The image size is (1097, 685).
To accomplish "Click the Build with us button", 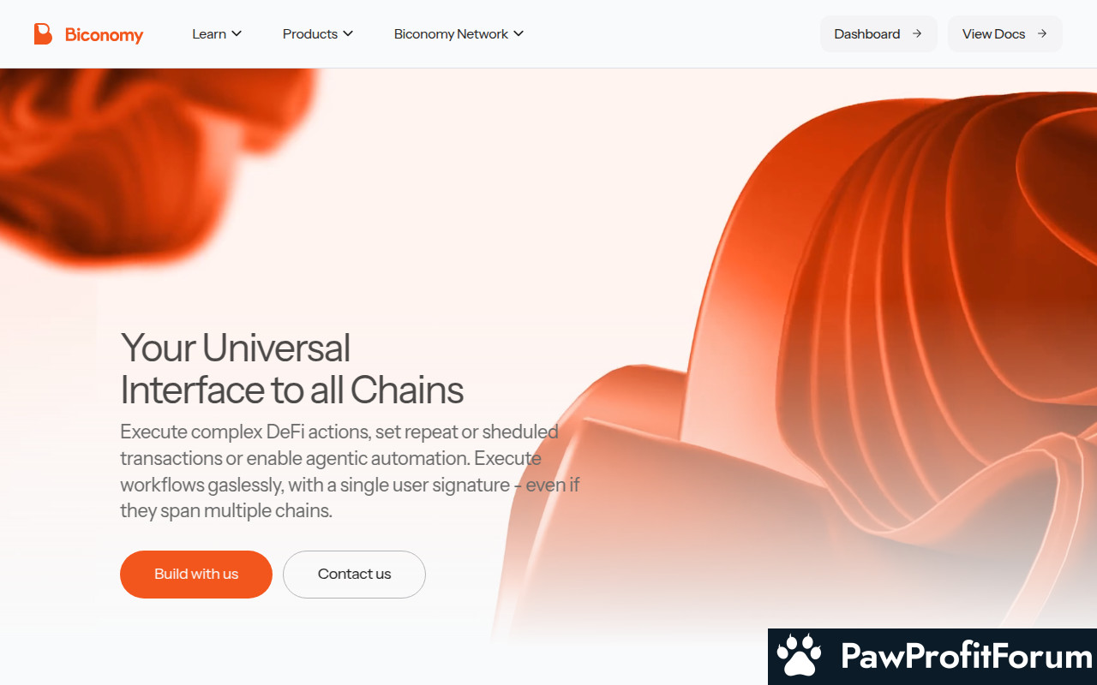I will coord(196,575).
